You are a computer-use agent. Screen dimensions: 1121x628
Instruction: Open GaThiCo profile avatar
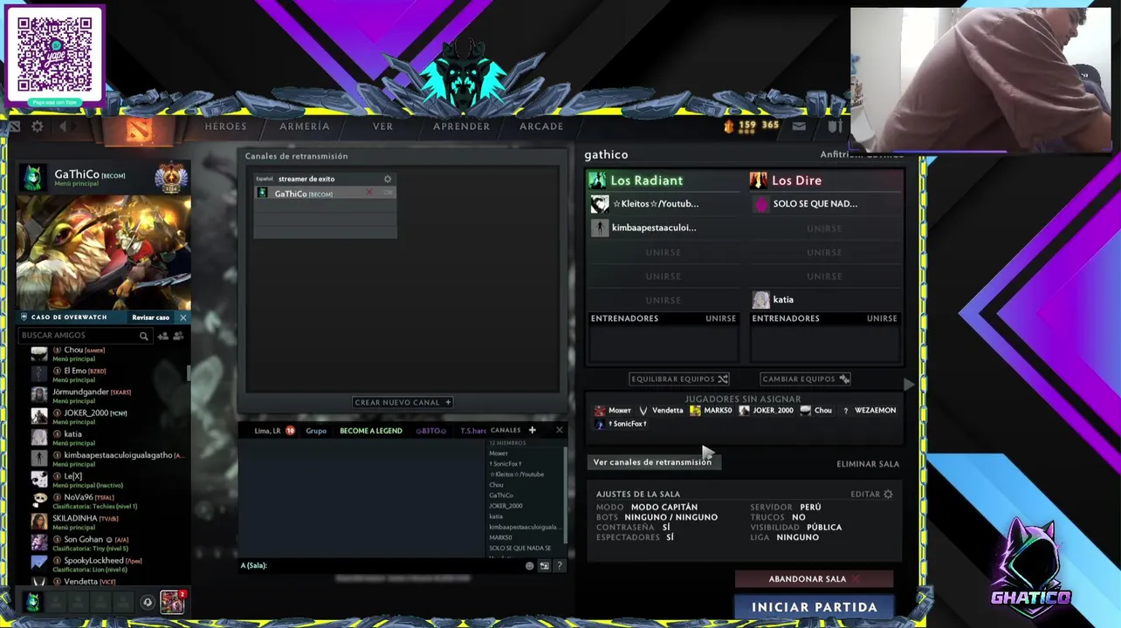(32, 177)
